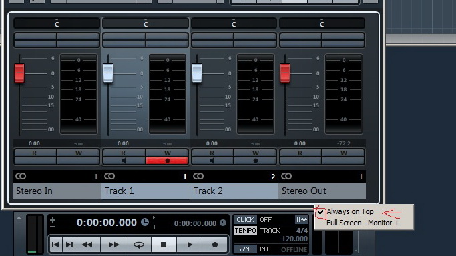Screen dimensions: 456x256
Task: Enable Read automation on Track 1
Action: pyautogui.click(x=124, y=153)
